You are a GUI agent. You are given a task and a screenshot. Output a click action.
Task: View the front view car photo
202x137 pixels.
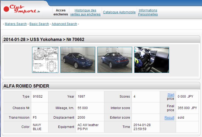[78, 60]
